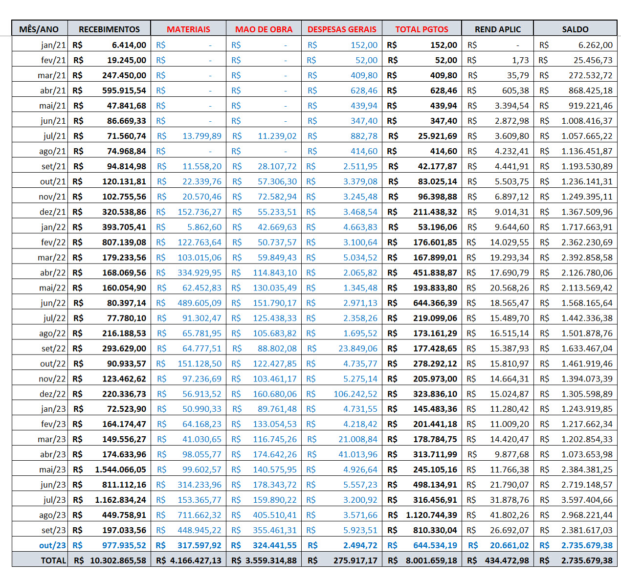Click total recebimentos value 10.302.865,58
Image resolution: width=621 pixels, height=582 pixels.
click(x=117, y=560)
